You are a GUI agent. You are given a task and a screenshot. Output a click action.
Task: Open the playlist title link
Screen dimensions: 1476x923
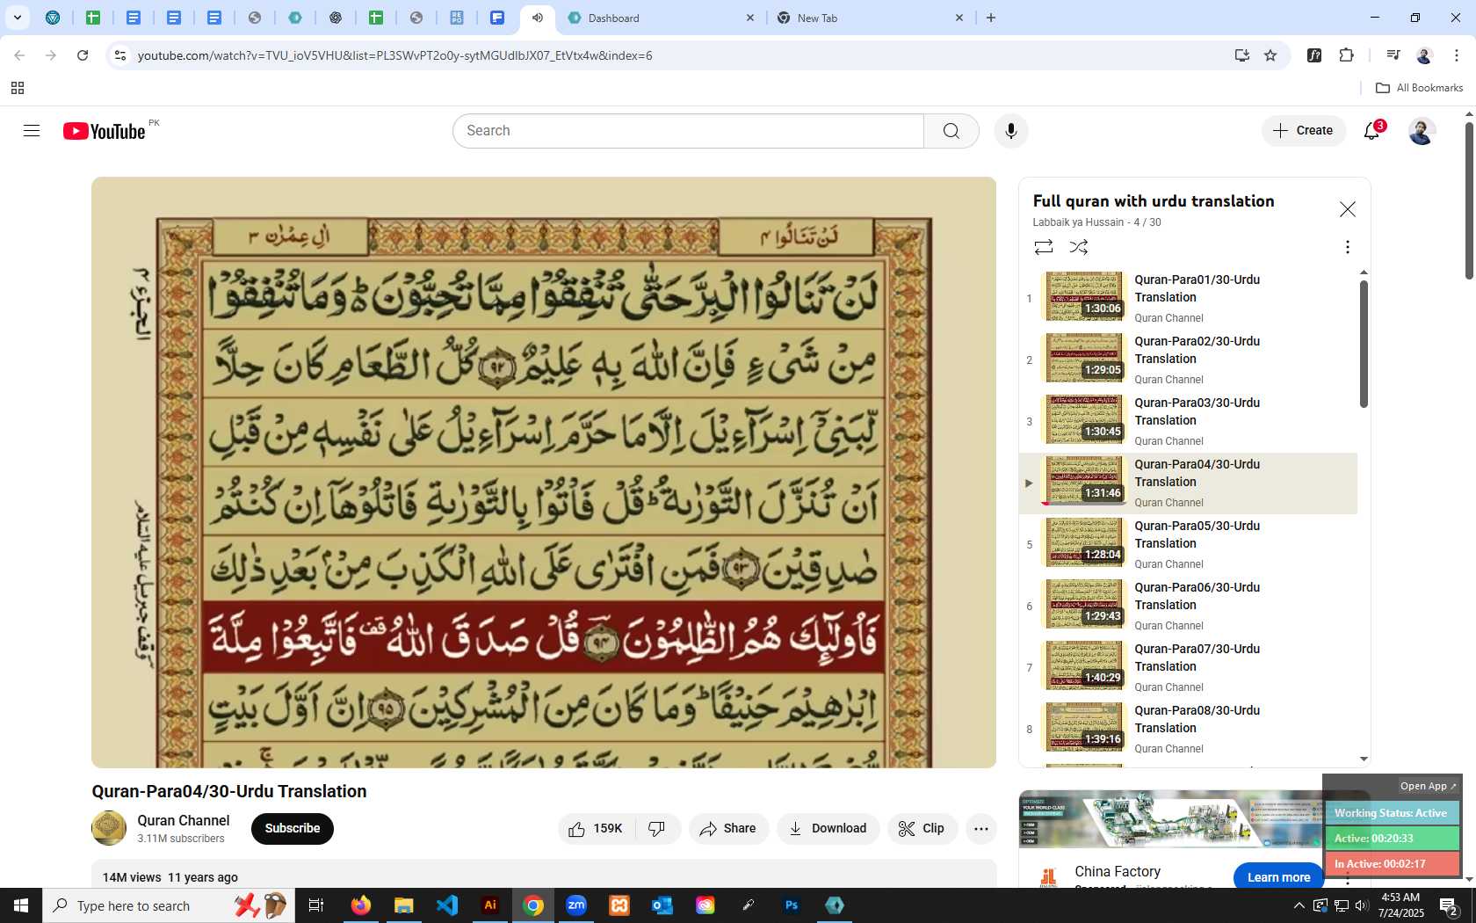1154,201
